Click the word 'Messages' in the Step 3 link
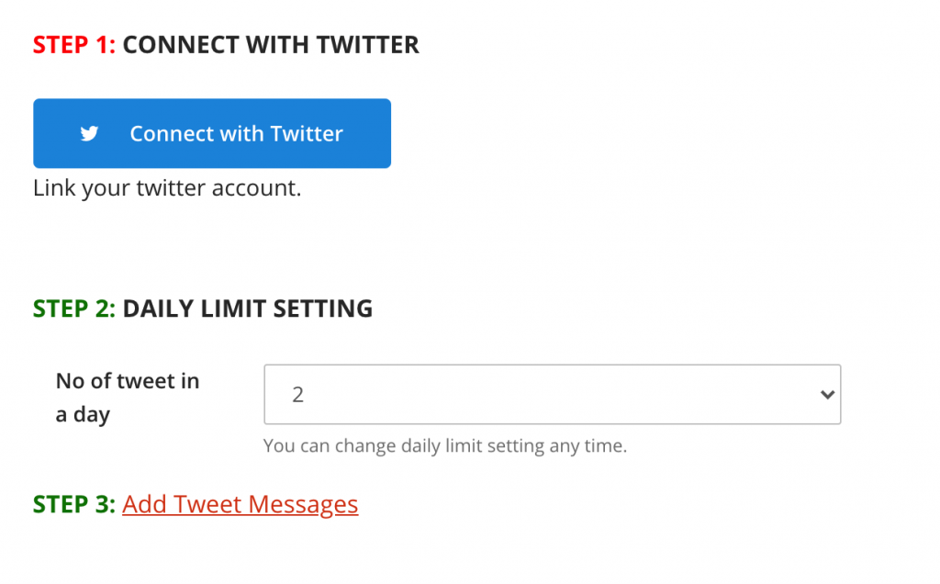Viewport: 940px width, 584px height. (x=303, y=504)
